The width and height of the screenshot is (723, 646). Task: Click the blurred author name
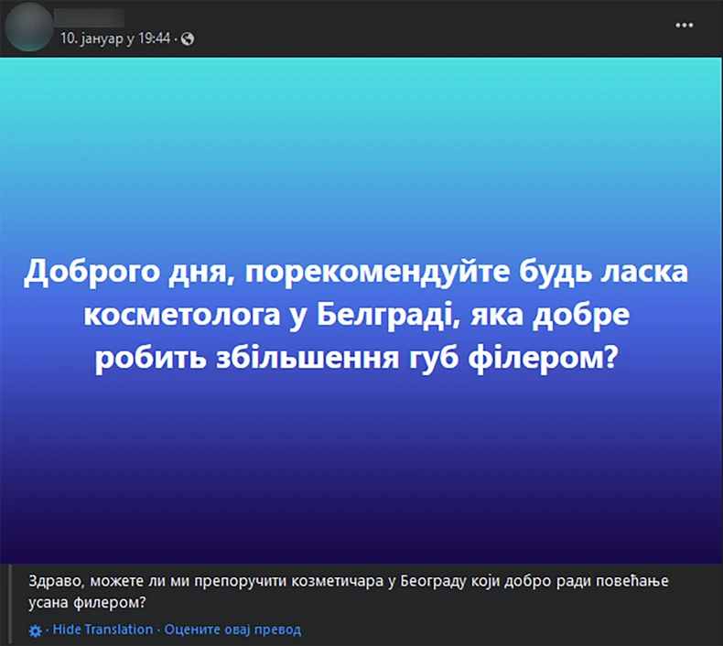[x=89, y=16]
